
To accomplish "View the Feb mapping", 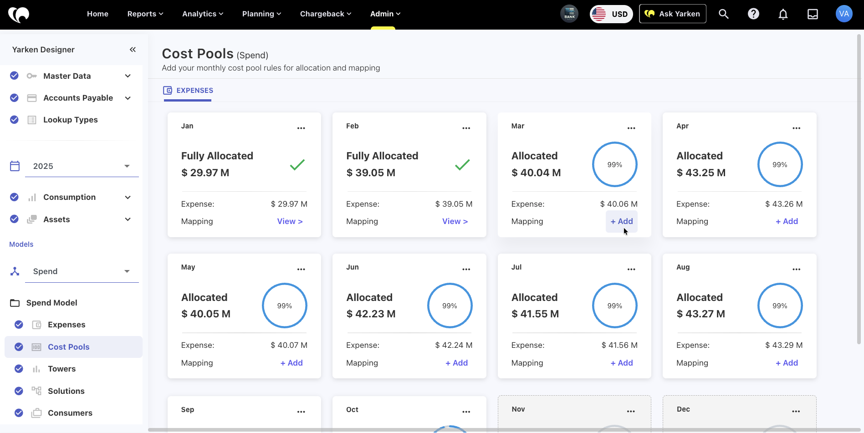I will pyautogui.click(x=455, y=221).
